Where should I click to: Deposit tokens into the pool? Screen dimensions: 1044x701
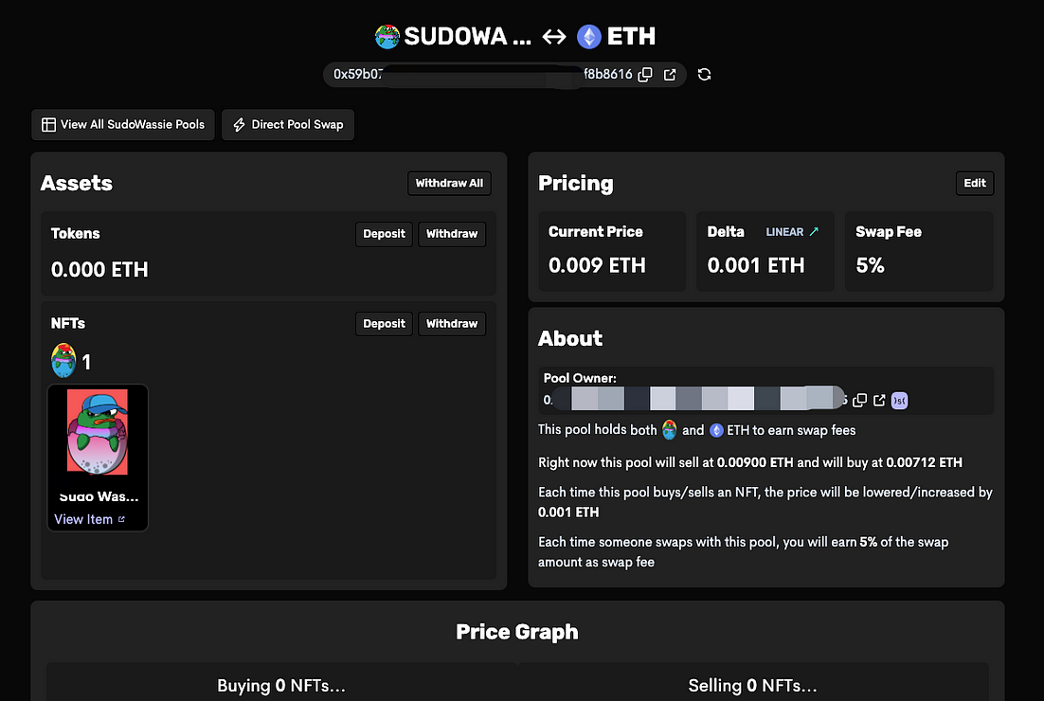[x=385, y=234]
